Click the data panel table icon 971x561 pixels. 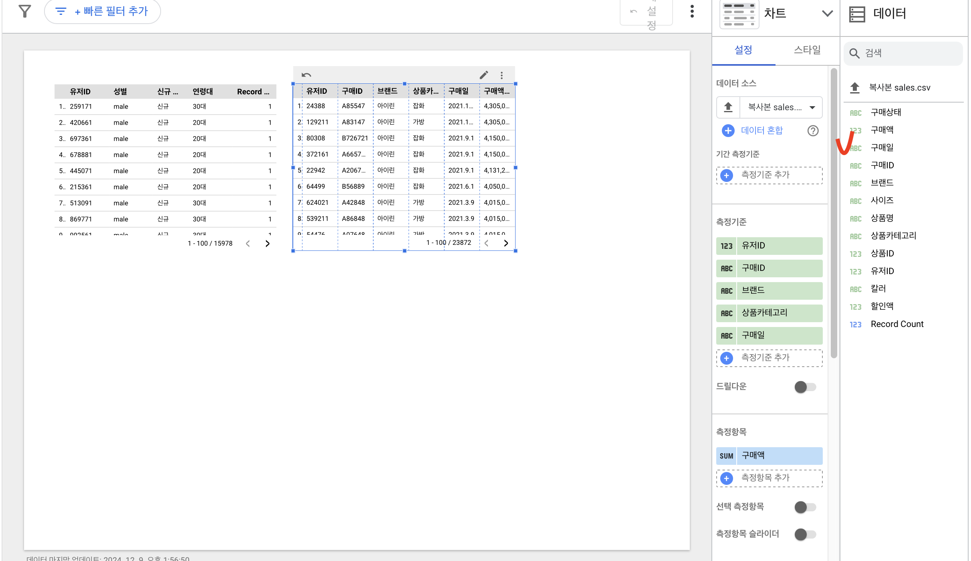857,14
